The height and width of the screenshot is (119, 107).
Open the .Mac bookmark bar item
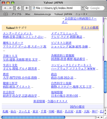(x=28, y=14)
